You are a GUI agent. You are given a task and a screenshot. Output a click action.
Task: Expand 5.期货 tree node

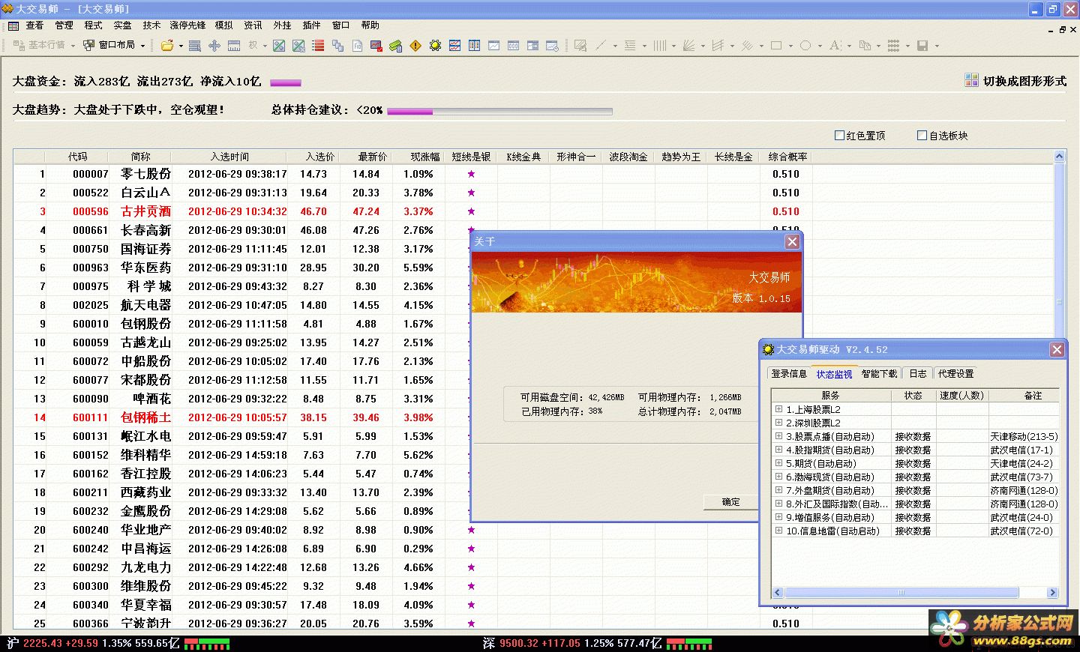pyautogui.click(x=778, y=463)
